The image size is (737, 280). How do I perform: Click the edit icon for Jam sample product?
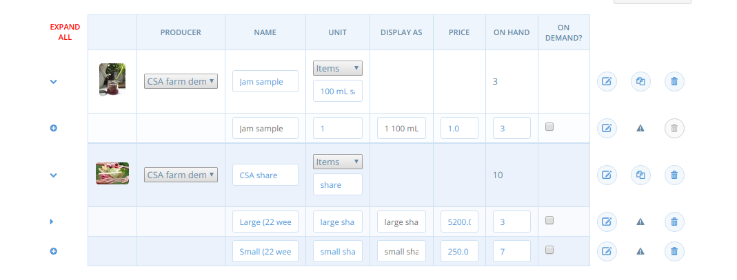[x=607, y=82]
